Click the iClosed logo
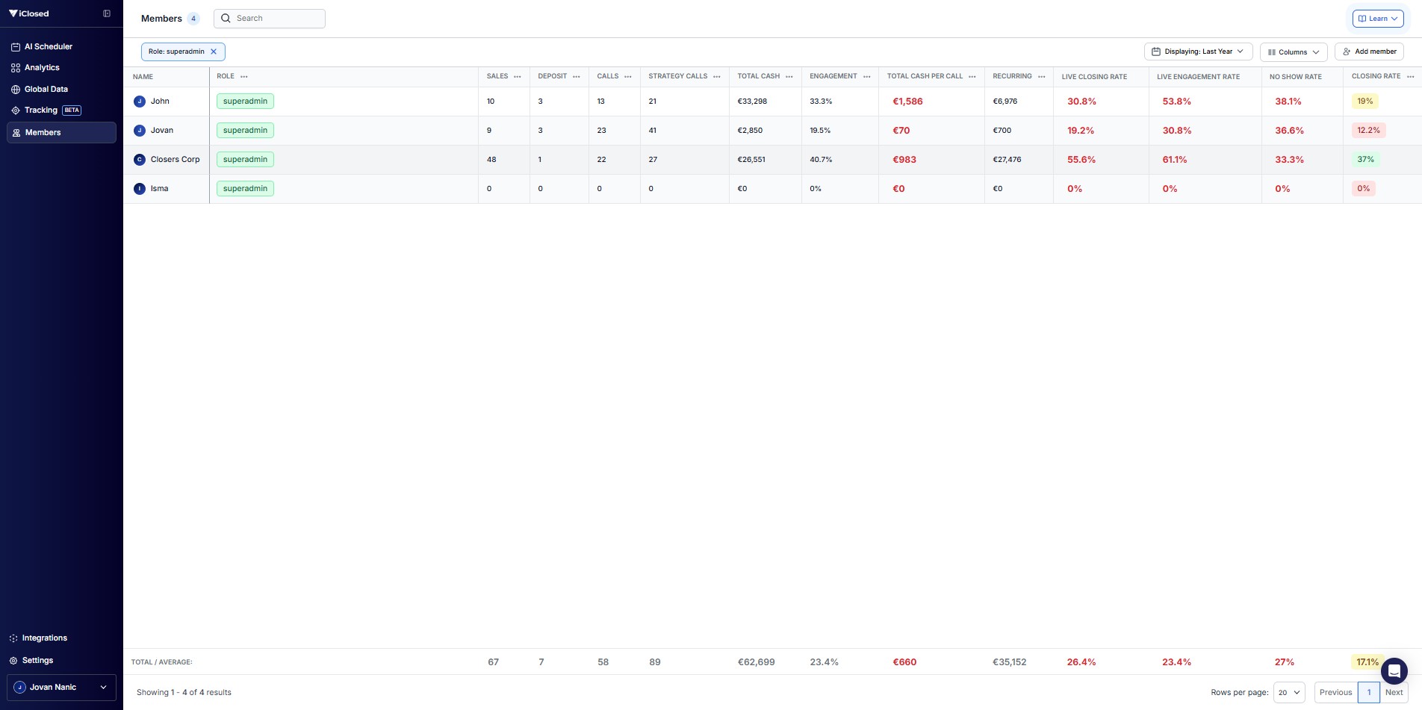Image resolution: width=1422 pixels, height=710 pixels. point(28,13)
